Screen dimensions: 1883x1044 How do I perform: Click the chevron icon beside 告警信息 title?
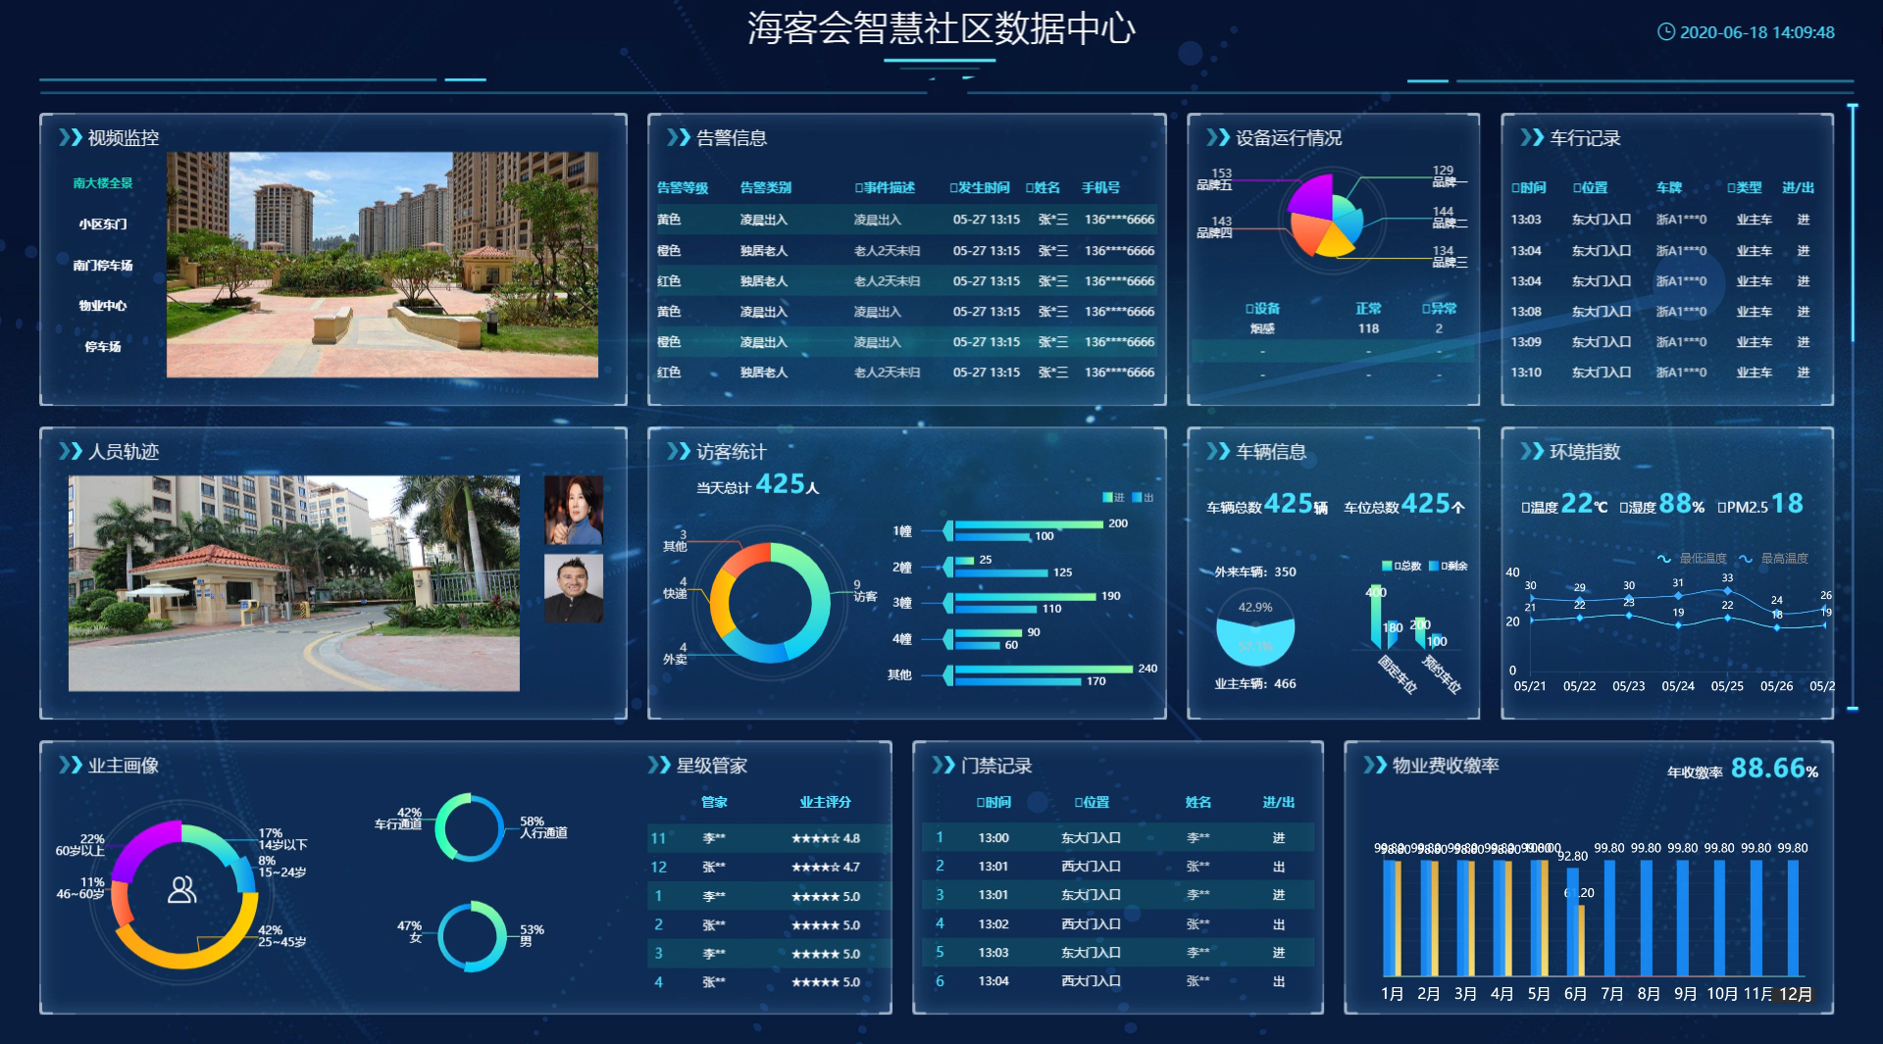coord(678,137)
